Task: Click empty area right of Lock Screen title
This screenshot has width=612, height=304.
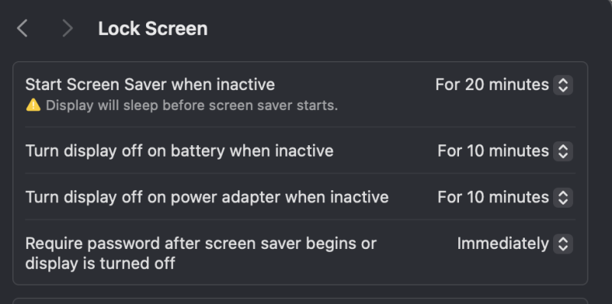Action: (390, 28)
